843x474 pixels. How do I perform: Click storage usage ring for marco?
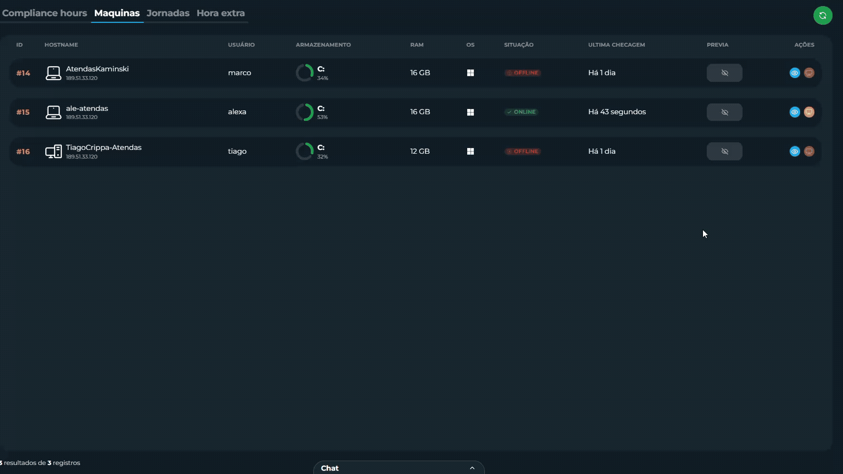click(304, 73)
